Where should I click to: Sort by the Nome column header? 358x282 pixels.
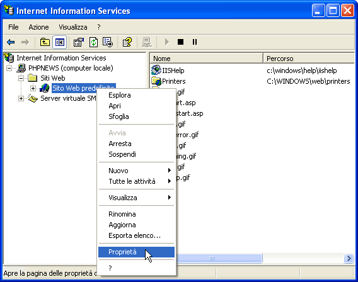pos(206,59)
